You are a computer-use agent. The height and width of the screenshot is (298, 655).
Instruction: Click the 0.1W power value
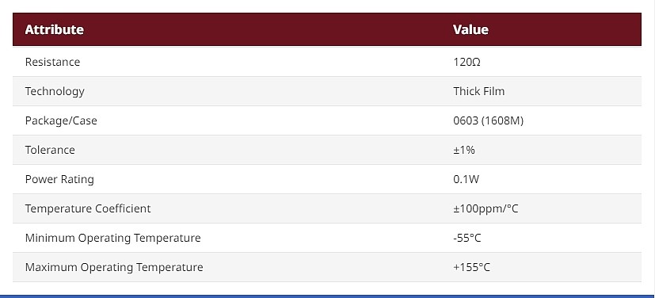point(466,179)
